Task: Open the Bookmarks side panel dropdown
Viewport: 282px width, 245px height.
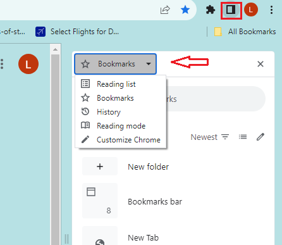Action: point(115,64)
